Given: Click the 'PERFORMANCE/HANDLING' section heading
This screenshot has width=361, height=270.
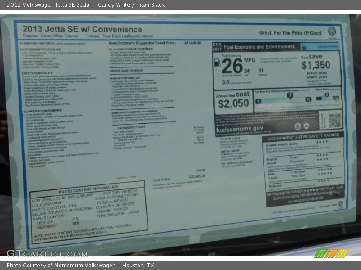Looking at the screenshot, I should point(40,49).
